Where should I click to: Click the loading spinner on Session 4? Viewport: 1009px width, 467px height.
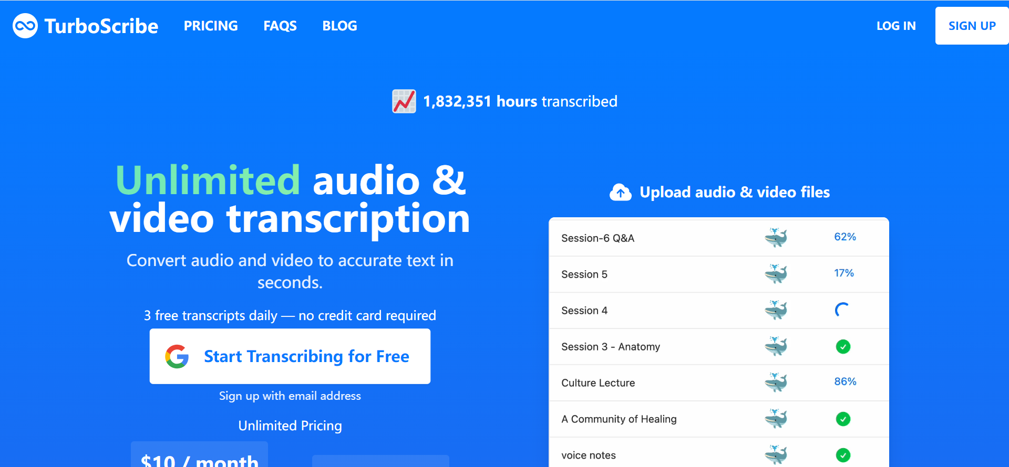point(842,310)
